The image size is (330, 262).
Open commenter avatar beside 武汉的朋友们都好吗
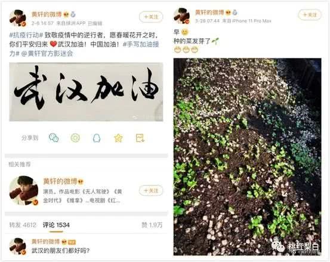18,246
